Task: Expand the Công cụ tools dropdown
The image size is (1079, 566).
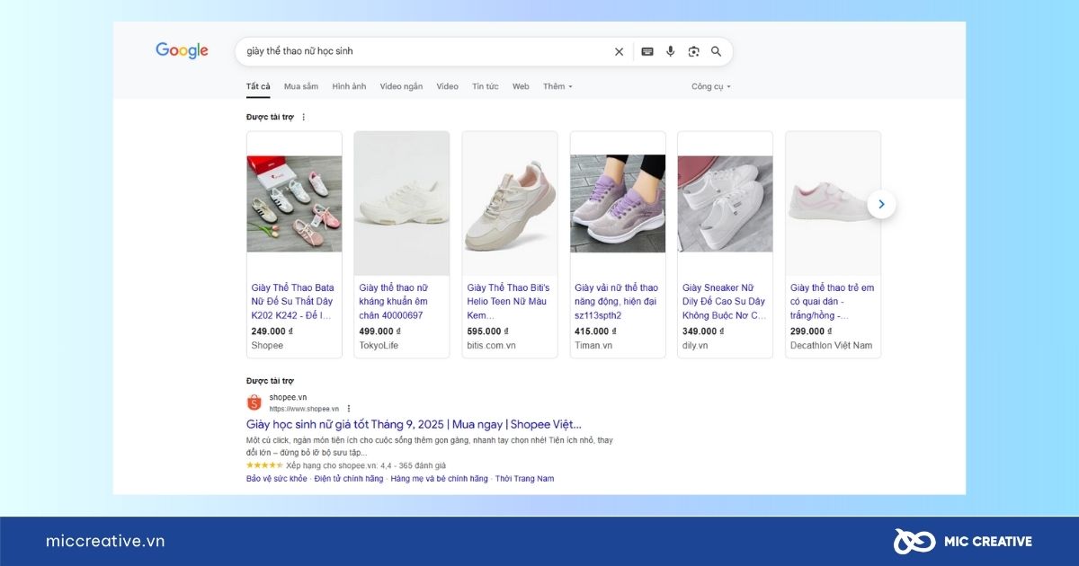Action: (x=711, y=86)
